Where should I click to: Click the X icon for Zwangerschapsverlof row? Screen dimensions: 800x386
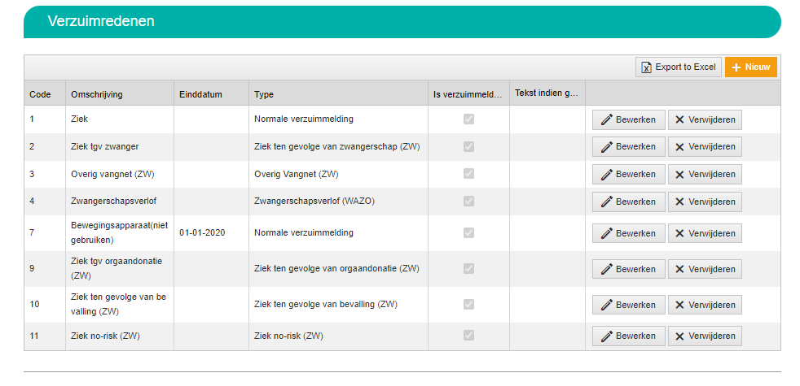(679, 202)
